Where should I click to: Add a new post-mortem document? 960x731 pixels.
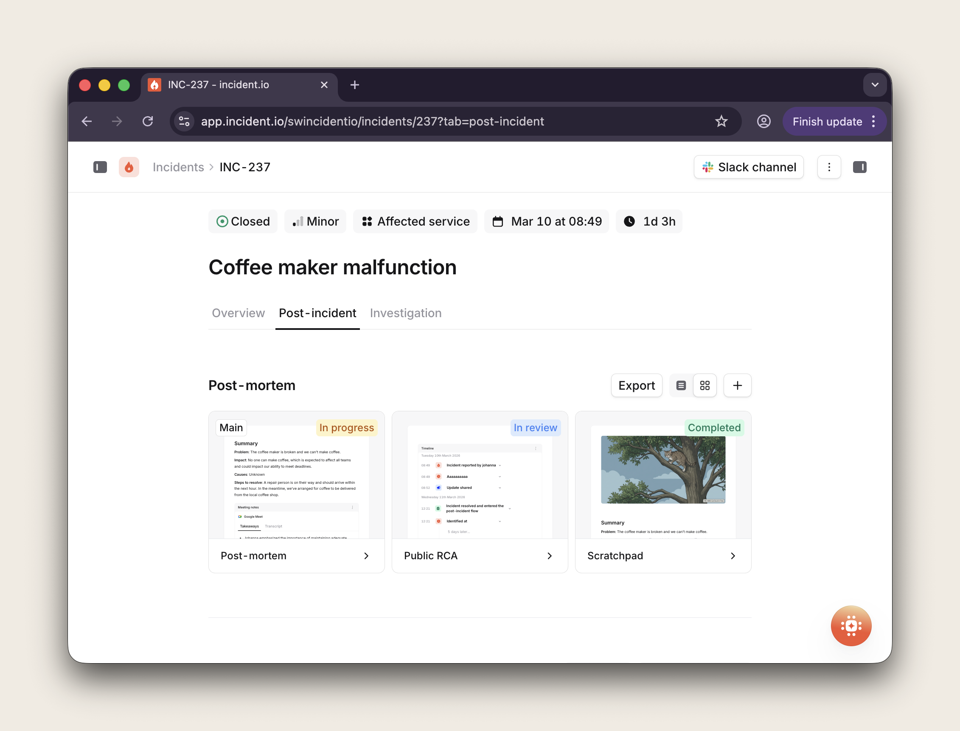click(x=737, y=385)
